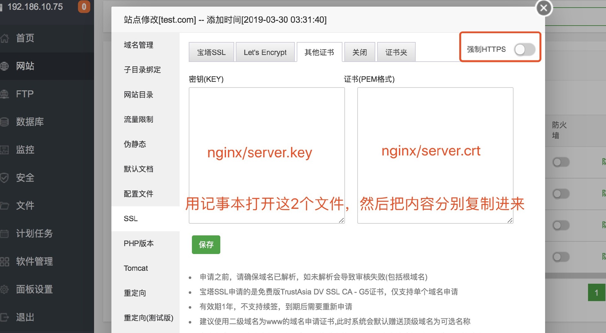This screenshot has width=606, height=333.
Task: Close the site modification dialog
Action: pyautogui.click(x=544, y=8)
